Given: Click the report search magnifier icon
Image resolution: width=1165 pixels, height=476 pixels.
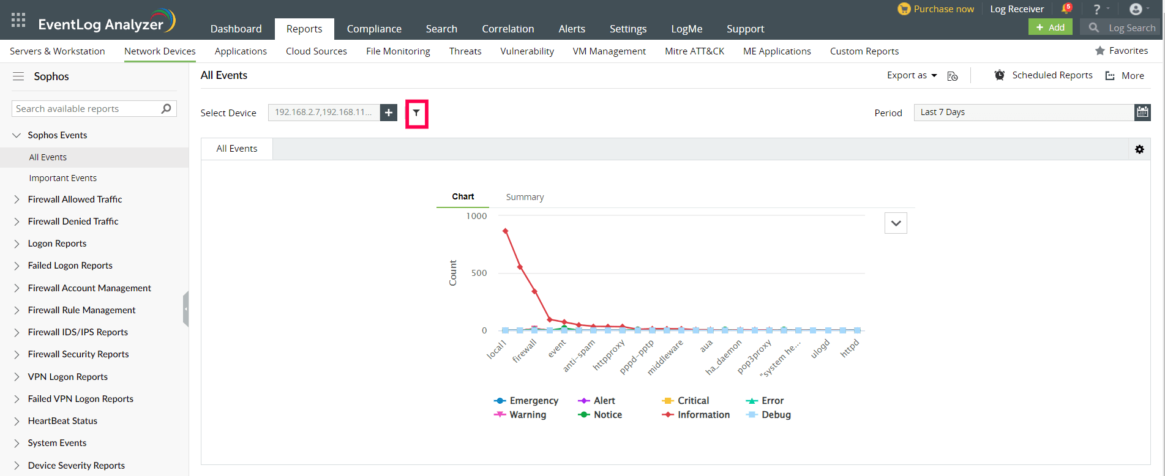Looking at the screenshot, I should click(166, 109).
